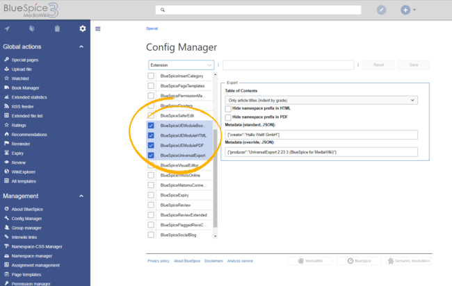Follow the Special breadcrumb link
Image resolution: width=452 pixels, height=286 pixels.
pos(152,28)
